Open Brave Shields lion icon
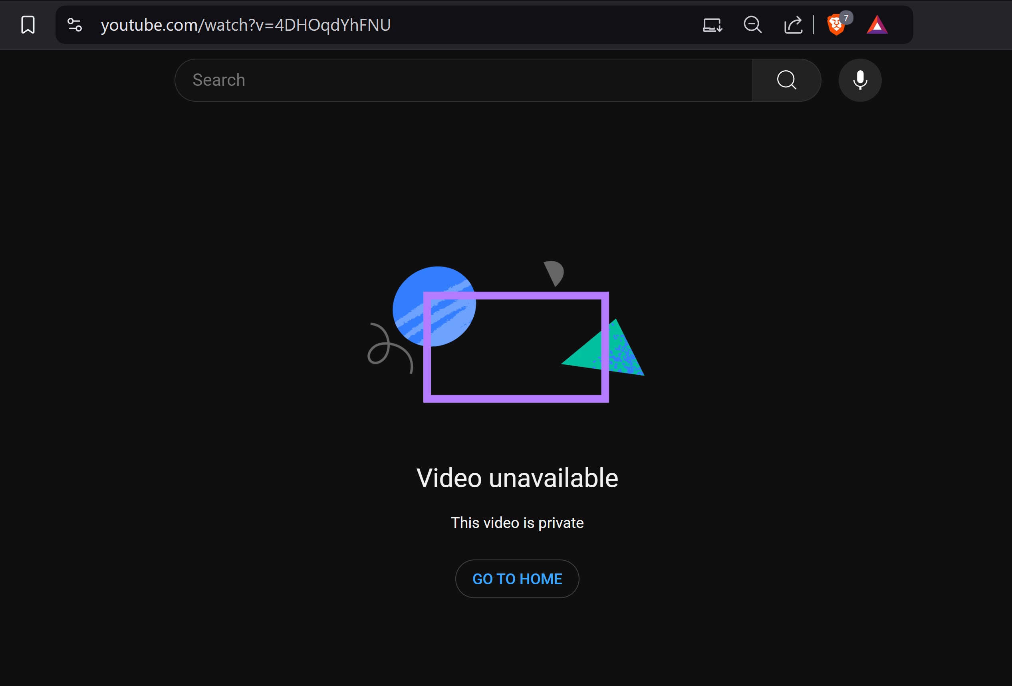 click(x=835, y=25)
